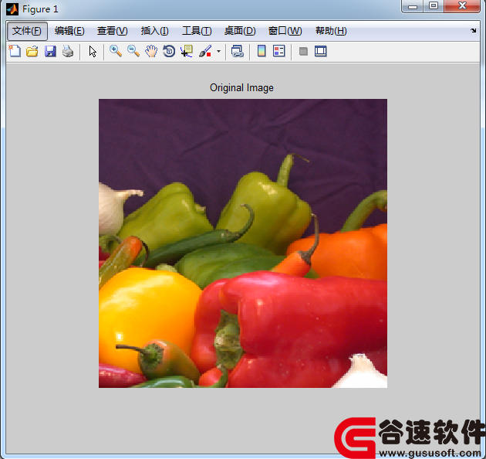Screen dimensions: 486x459
Task: Select the Data Cursor tool
Action: coord(187,51)
